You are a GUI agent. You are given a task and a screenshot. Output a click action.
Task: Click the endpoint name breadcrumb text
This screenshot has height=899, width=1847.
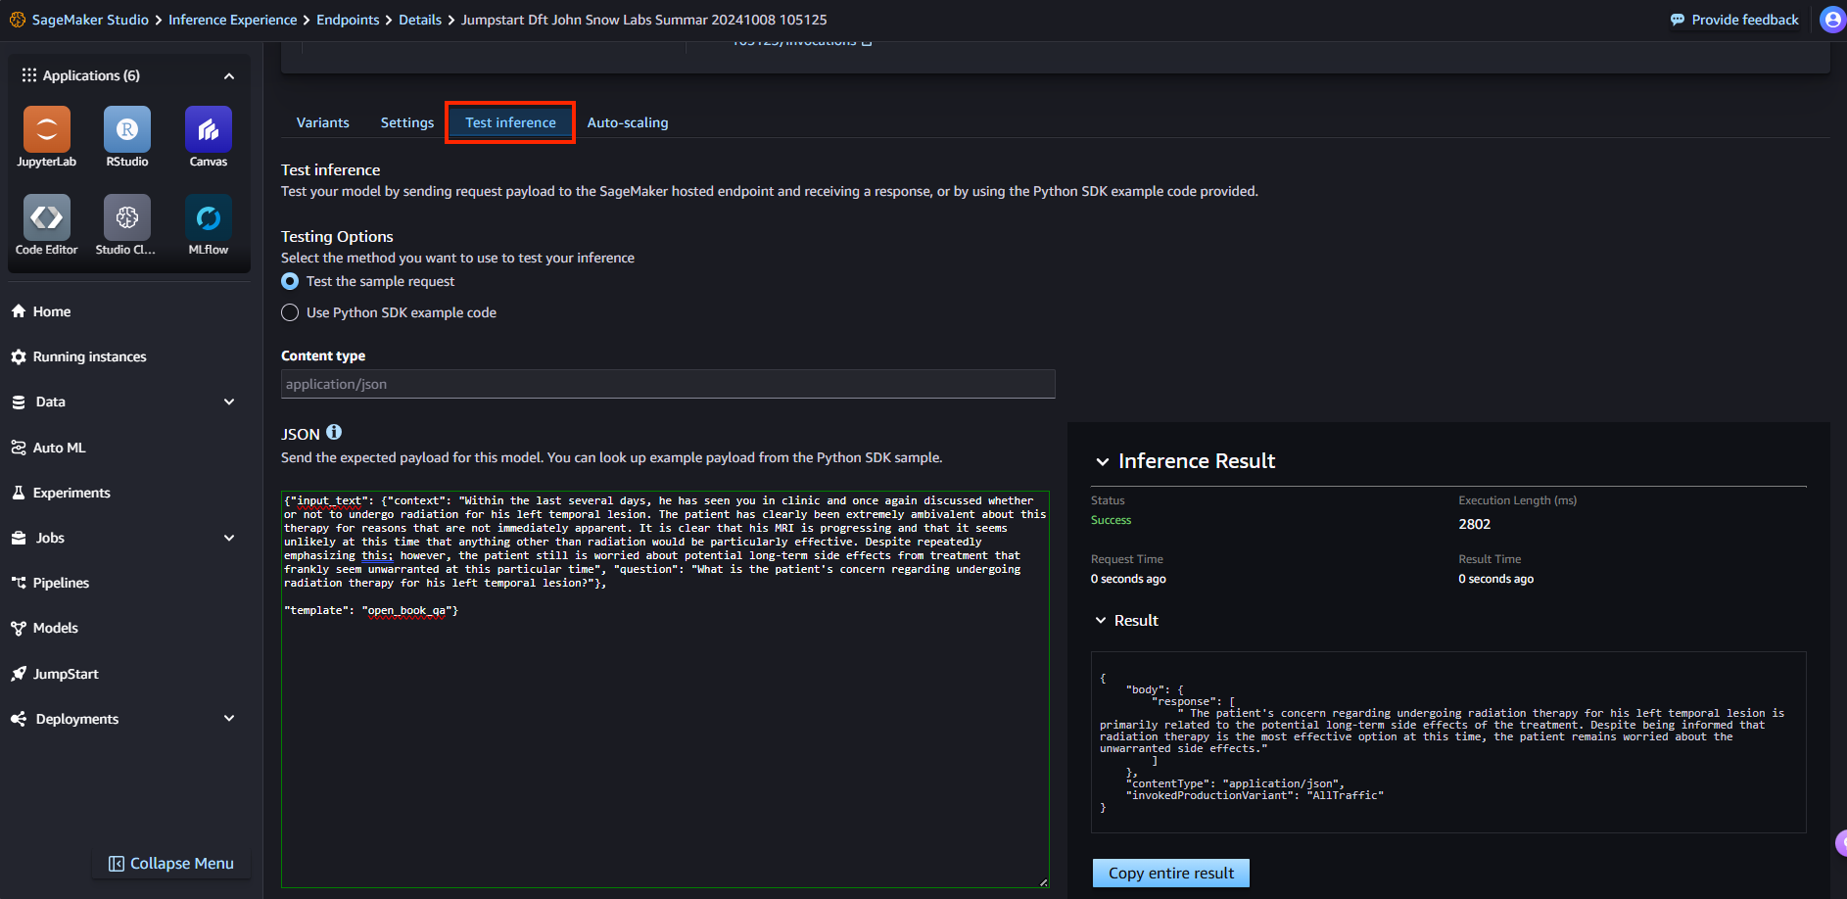(x=643, y=20)
